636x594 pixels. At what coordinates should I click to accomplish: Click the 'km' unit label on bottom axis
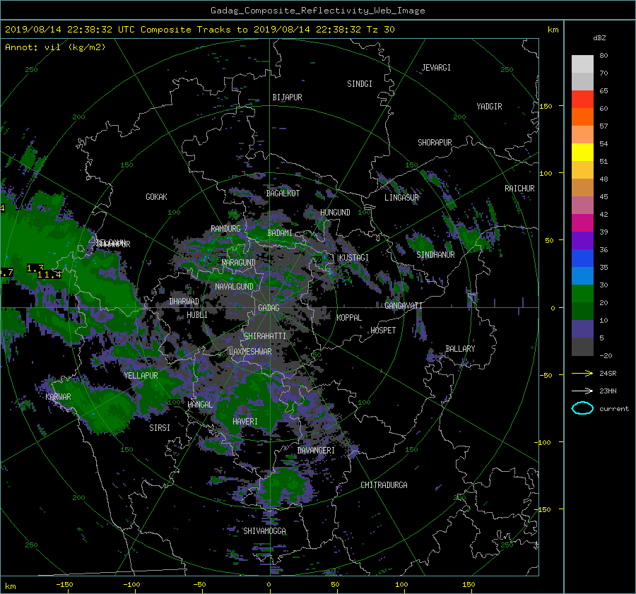coord(11,587)
